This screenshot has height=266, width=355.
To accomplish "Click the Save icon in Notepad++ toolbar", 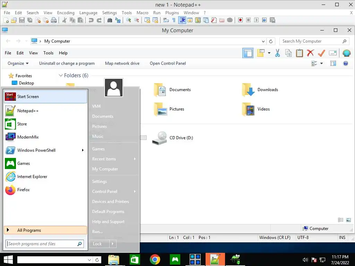I will (x=22, y=20).
